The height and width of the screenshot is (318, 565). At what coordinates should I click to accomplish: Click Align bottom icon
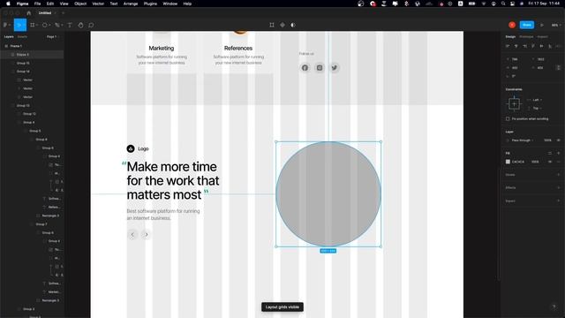tap(550, 46)
